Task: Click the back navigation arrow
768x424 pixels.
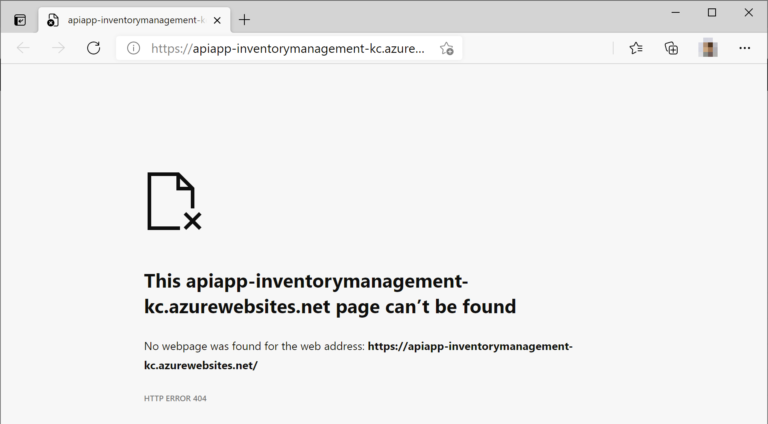Action: (23, 48)
